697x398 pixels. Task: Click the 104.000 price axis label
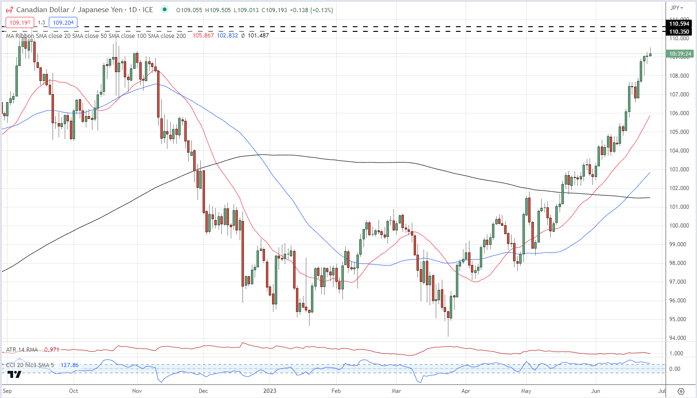[679, 150]
